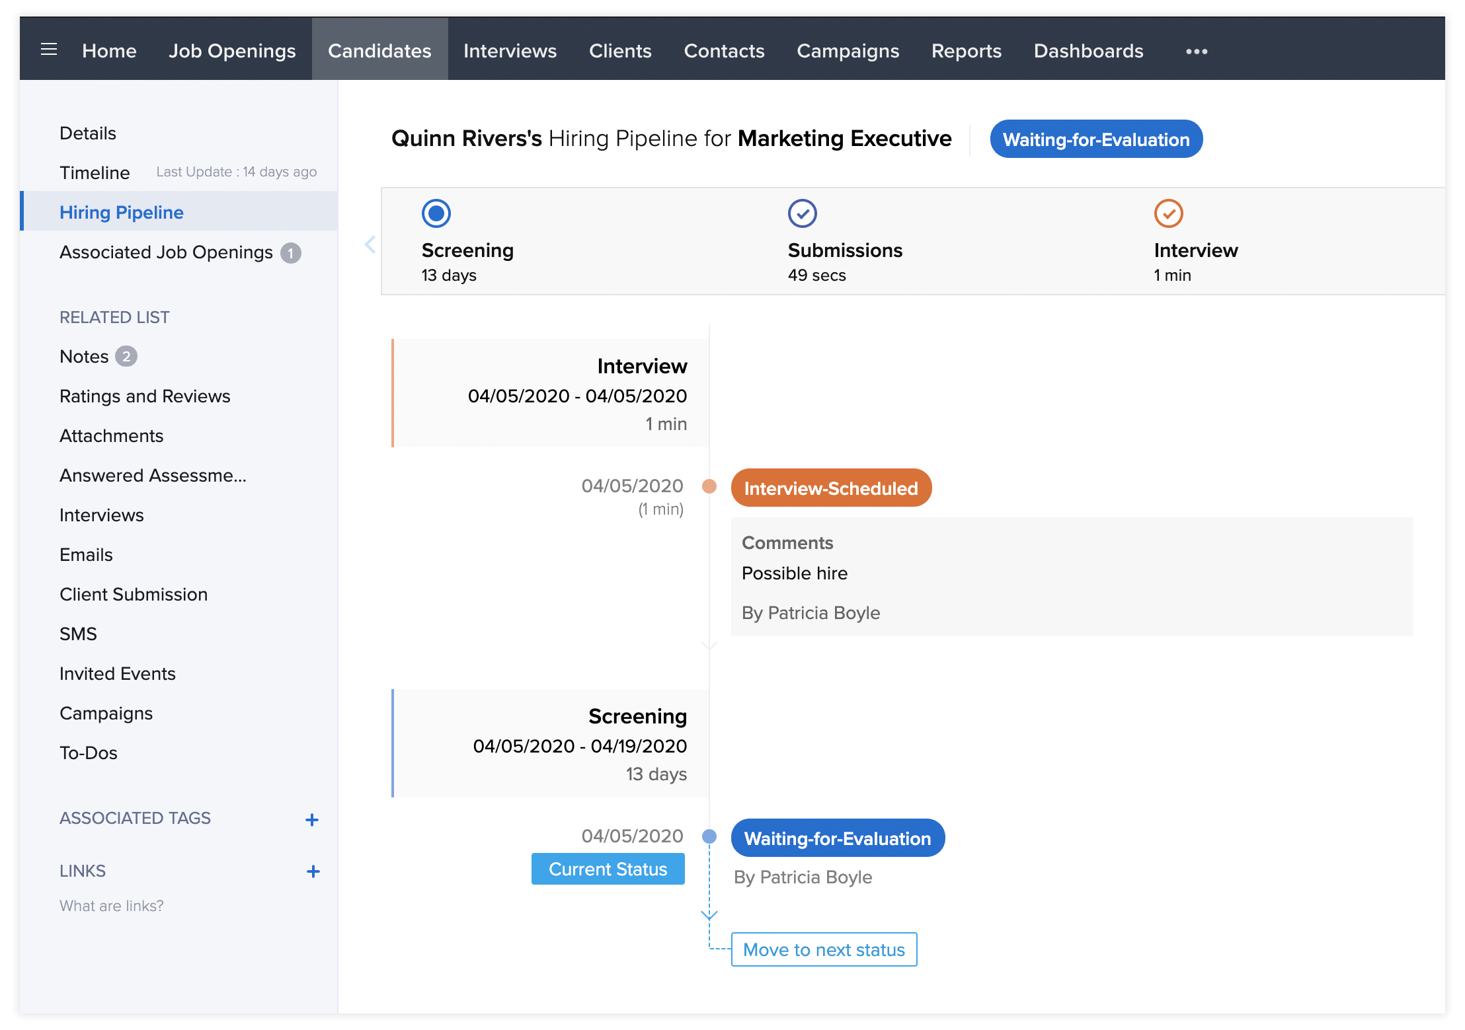This screenshot has height=1030, width=1465.
Task: Add a new link with plus icon
Action: (x=313, y=871)
